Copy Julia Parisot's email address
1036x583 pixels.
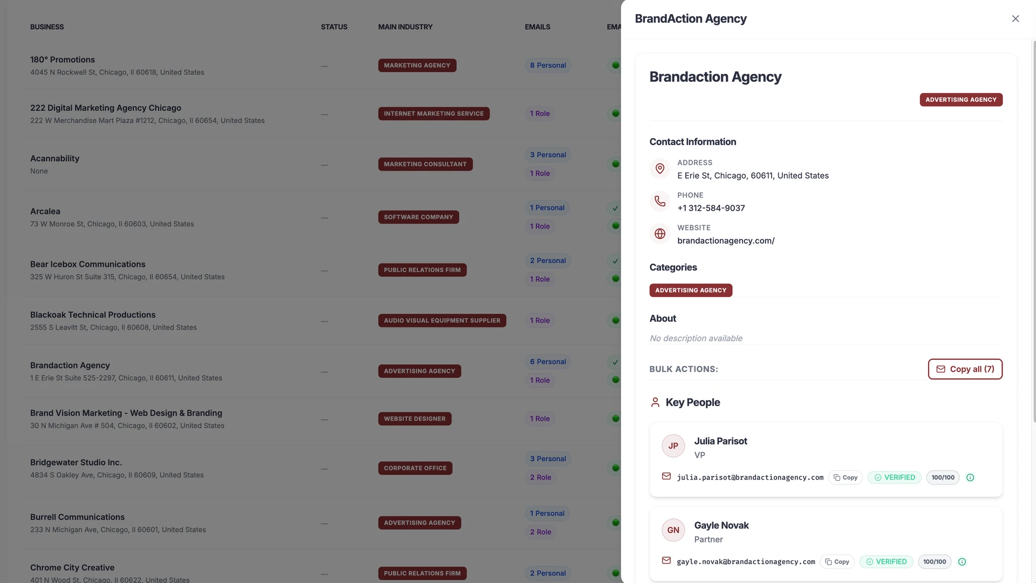point(846,477)
